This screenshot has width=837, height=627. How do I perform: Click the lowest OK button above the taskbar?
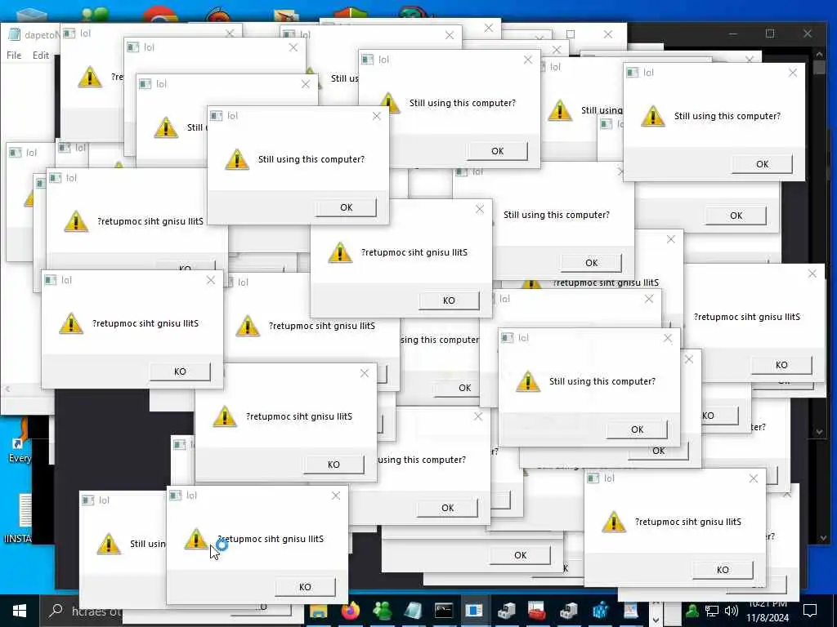point(520,555)
